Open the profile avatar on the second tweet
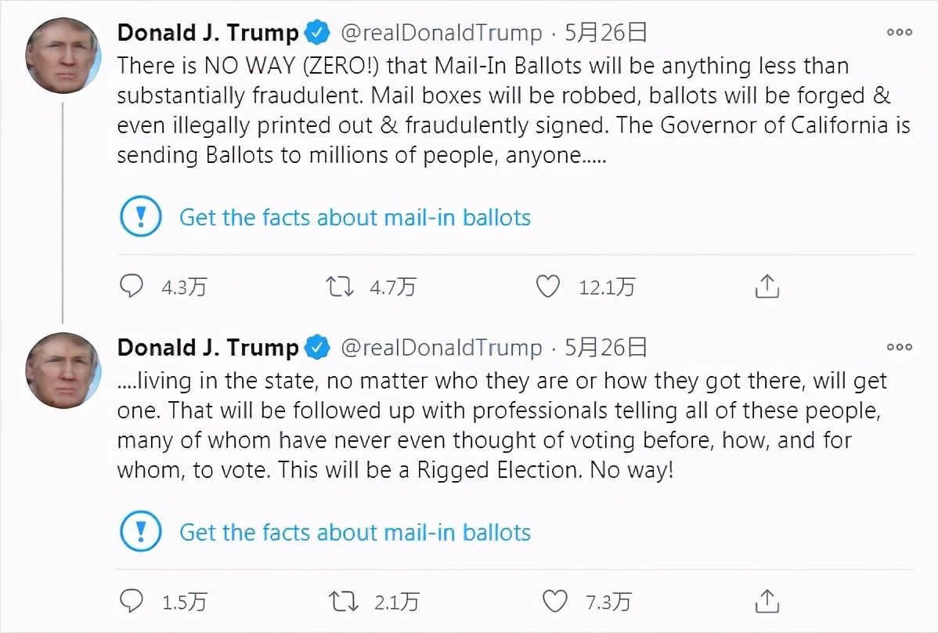The width and height of the screenshot is (938, 633). tap(63, 369)
